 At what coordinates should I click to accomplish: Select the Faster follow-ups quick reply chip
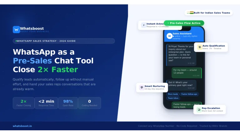pos(189,94)
